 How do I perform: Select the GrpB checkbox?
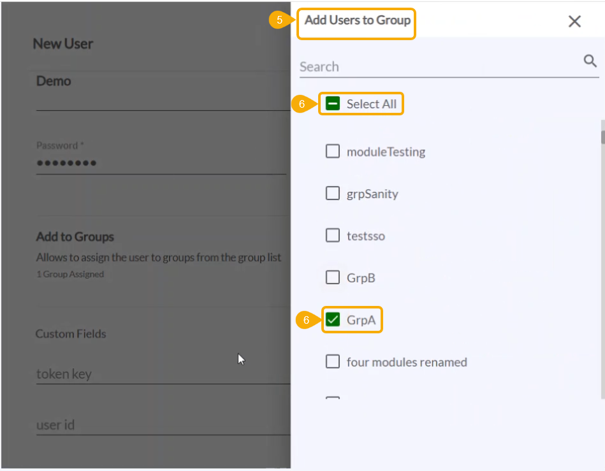333,278
